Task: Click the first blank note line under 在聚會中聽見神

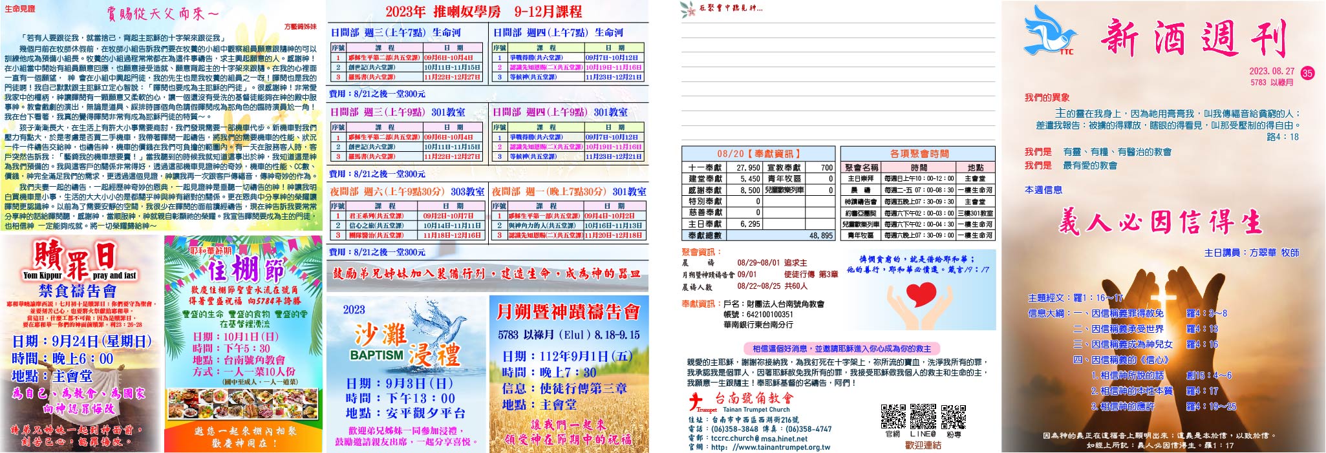Action: [x=838, y=24]
